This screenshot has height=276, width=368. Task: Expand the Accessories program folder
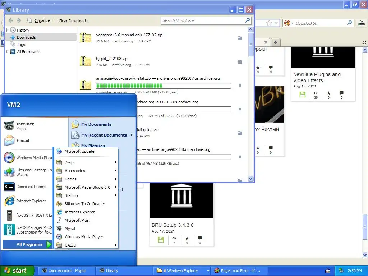(x=86, y=171)
